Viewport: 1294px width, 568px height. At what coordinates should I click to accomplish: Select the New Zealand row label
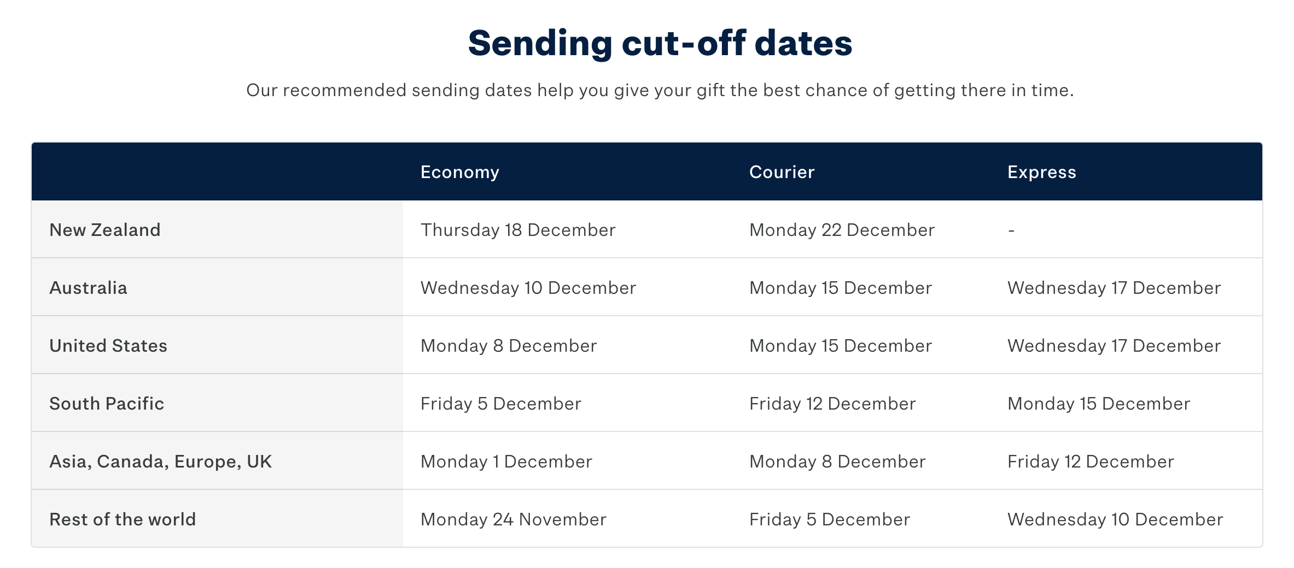coord(105,230)
